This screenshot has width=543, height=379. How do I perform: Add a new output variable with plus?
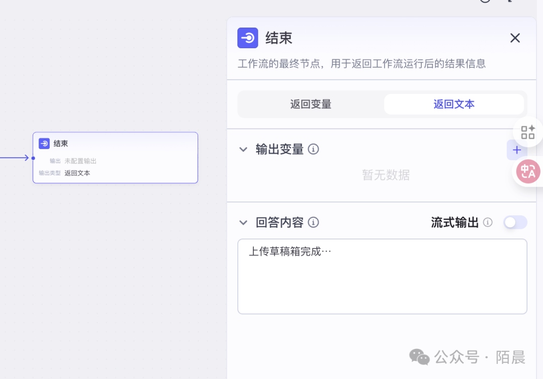(516, 150)
